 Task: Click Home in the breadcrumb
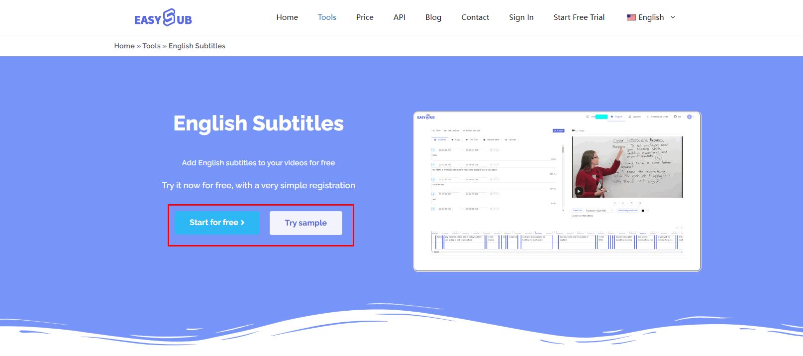[x=124, y=46]
